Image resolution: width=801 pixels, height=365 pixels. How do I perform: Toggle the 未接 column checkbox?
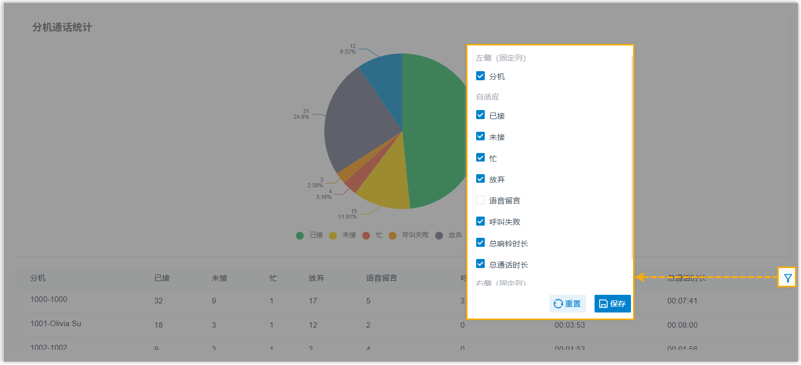click(481, 136)
